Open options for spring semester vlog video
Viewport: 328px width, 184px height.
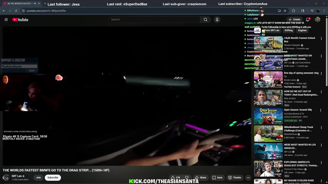321,73
